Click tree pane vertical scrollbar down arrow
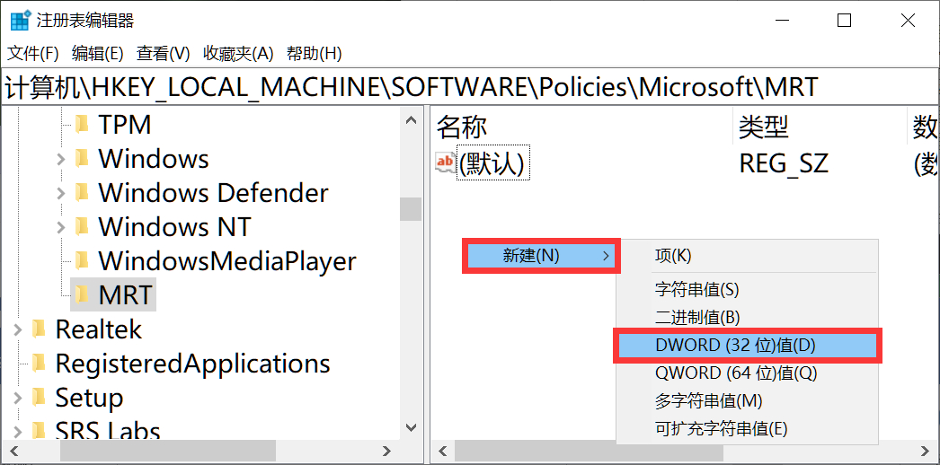This screenshot has height=465, width=940. pyautogui.click(x=411, y=427)
